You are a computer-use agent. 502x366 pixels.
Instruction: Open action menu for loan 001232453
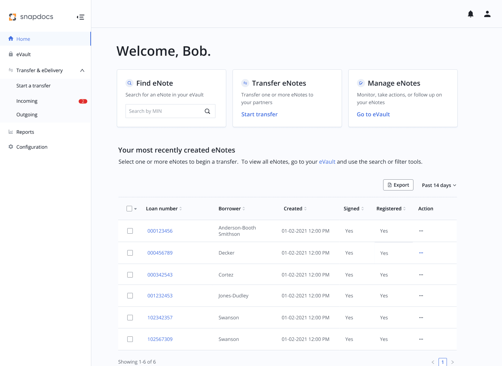[421, 296]
